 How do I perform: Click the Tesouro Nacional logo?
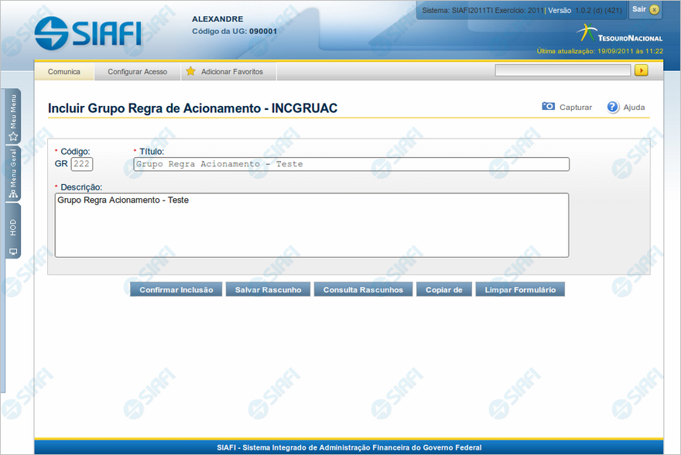(619, 34)
